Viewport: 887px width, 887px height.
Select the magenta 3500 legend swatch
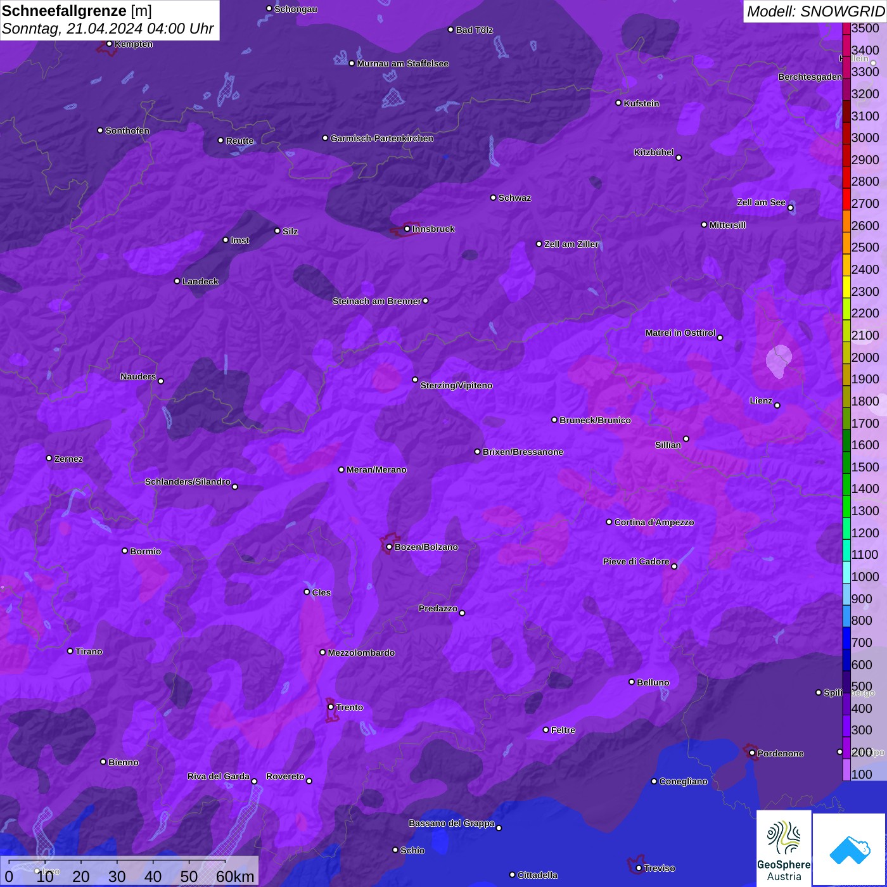pyautogui.click(x=846, y=28)
